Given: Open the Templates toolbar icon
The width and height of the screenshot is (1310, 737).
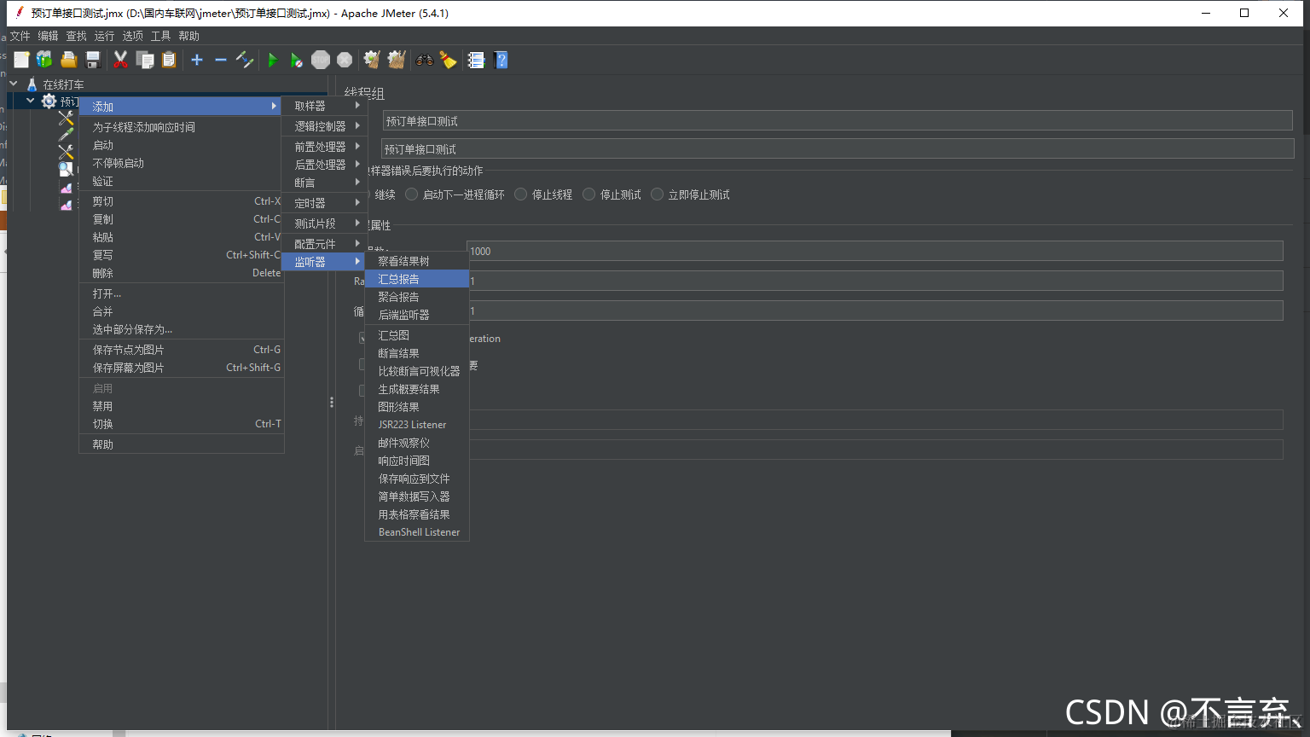Looking at the screenshot, I should pyautogui.click(x=44, y=60).
